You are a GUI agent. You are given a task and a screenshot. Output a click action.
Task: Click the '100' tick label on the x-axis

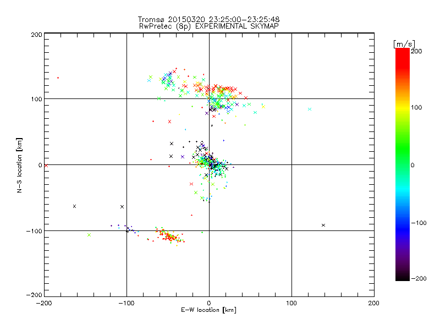pos(291,303)
